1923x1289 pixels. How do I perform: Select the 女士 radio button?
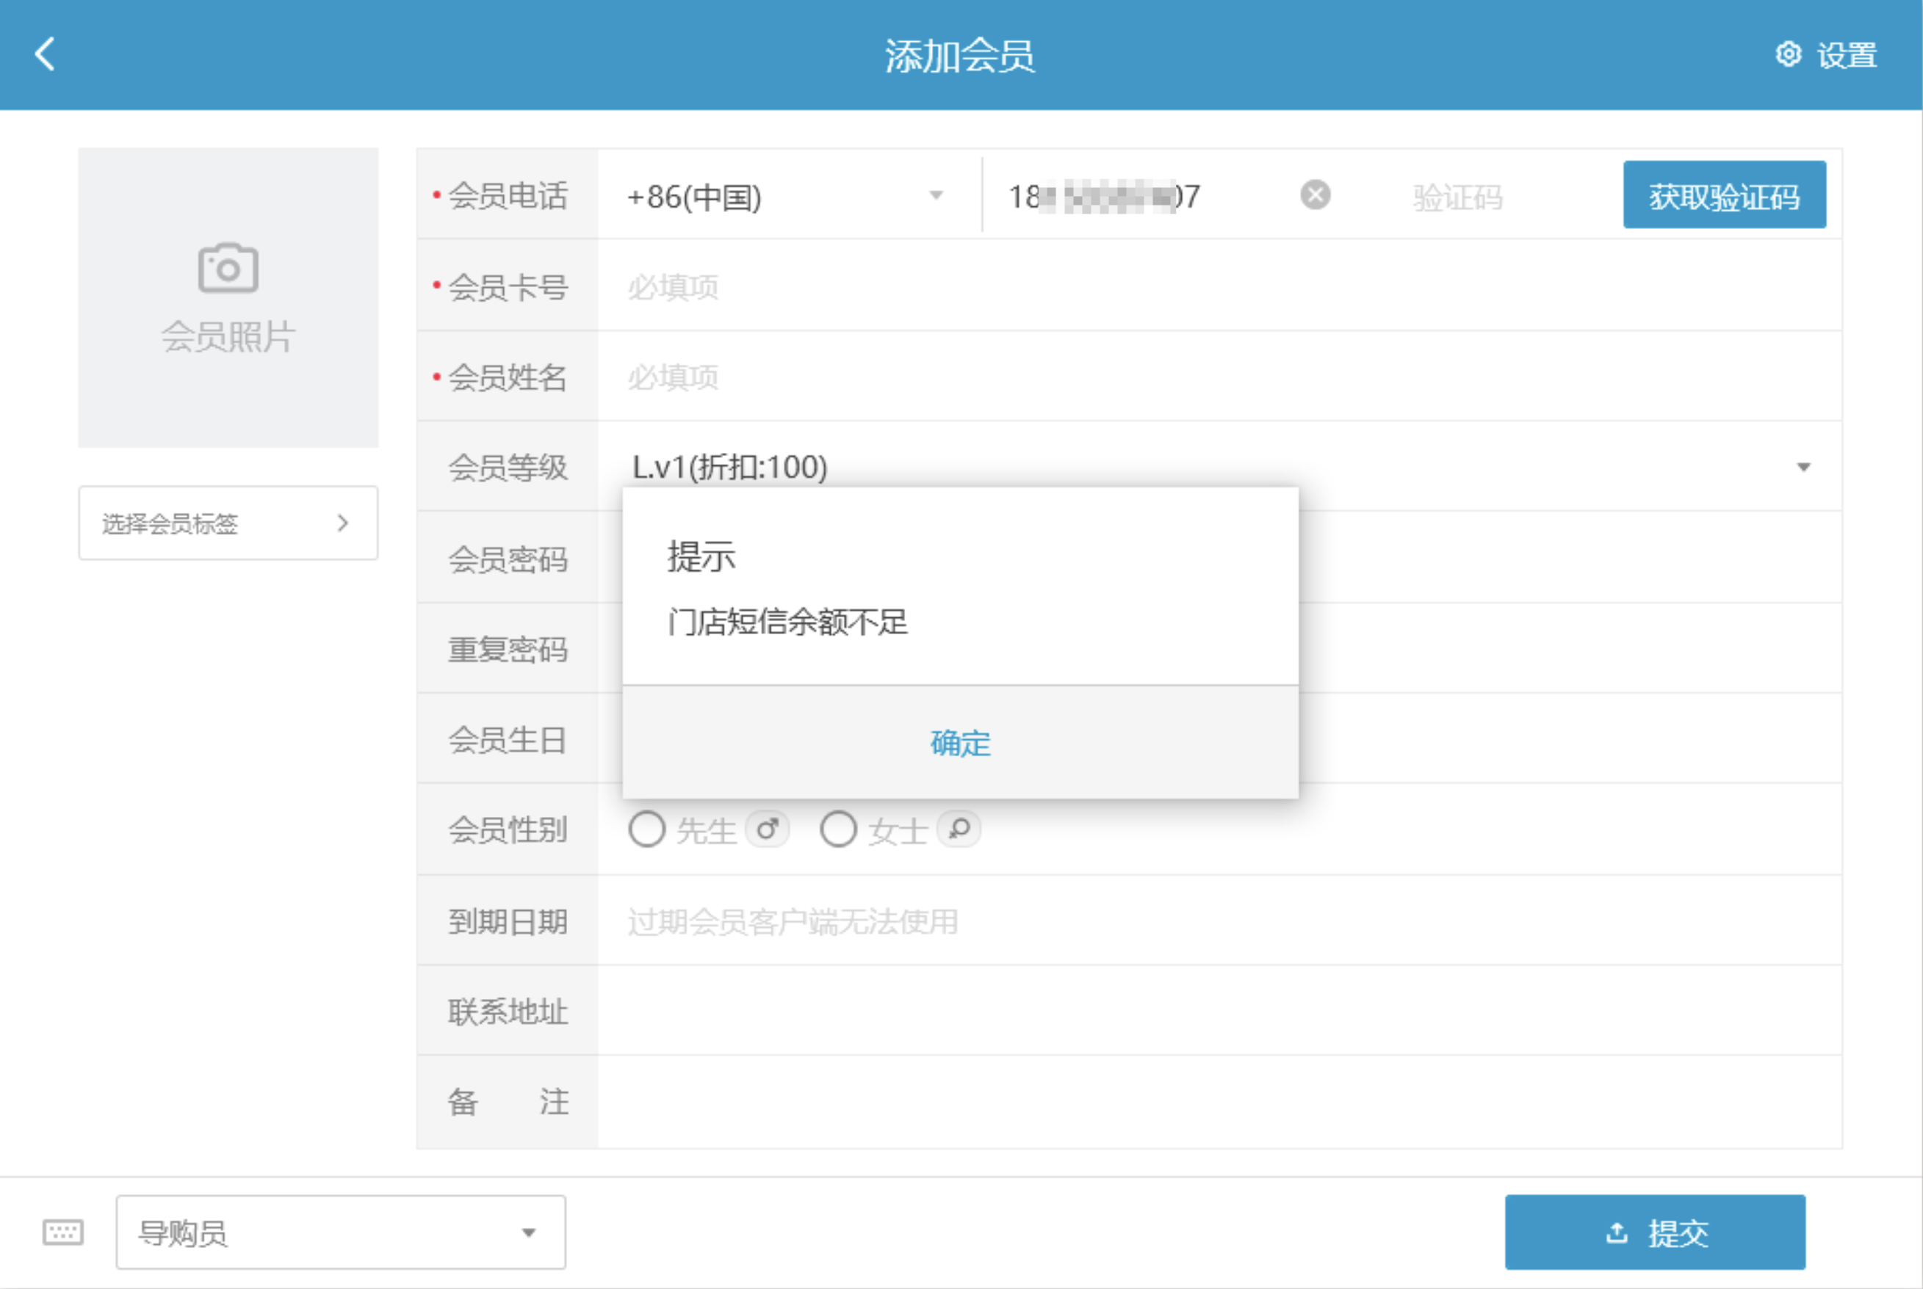[x=838, y=829]
